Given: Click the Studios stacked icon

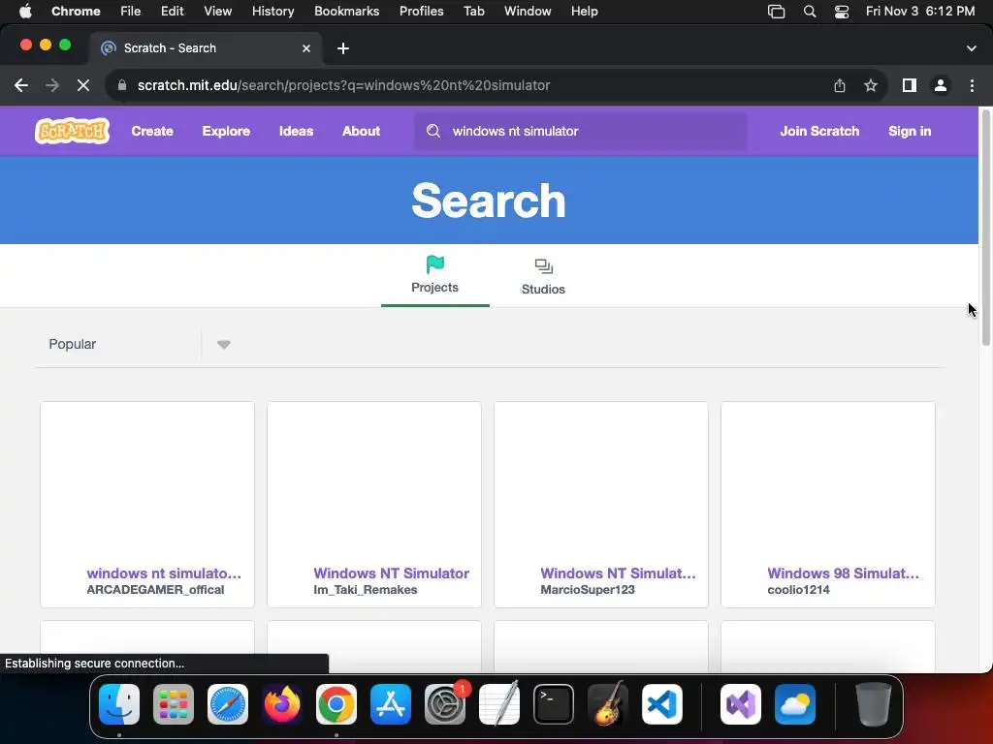Looking at the screenshot, I should click(543, 266).
